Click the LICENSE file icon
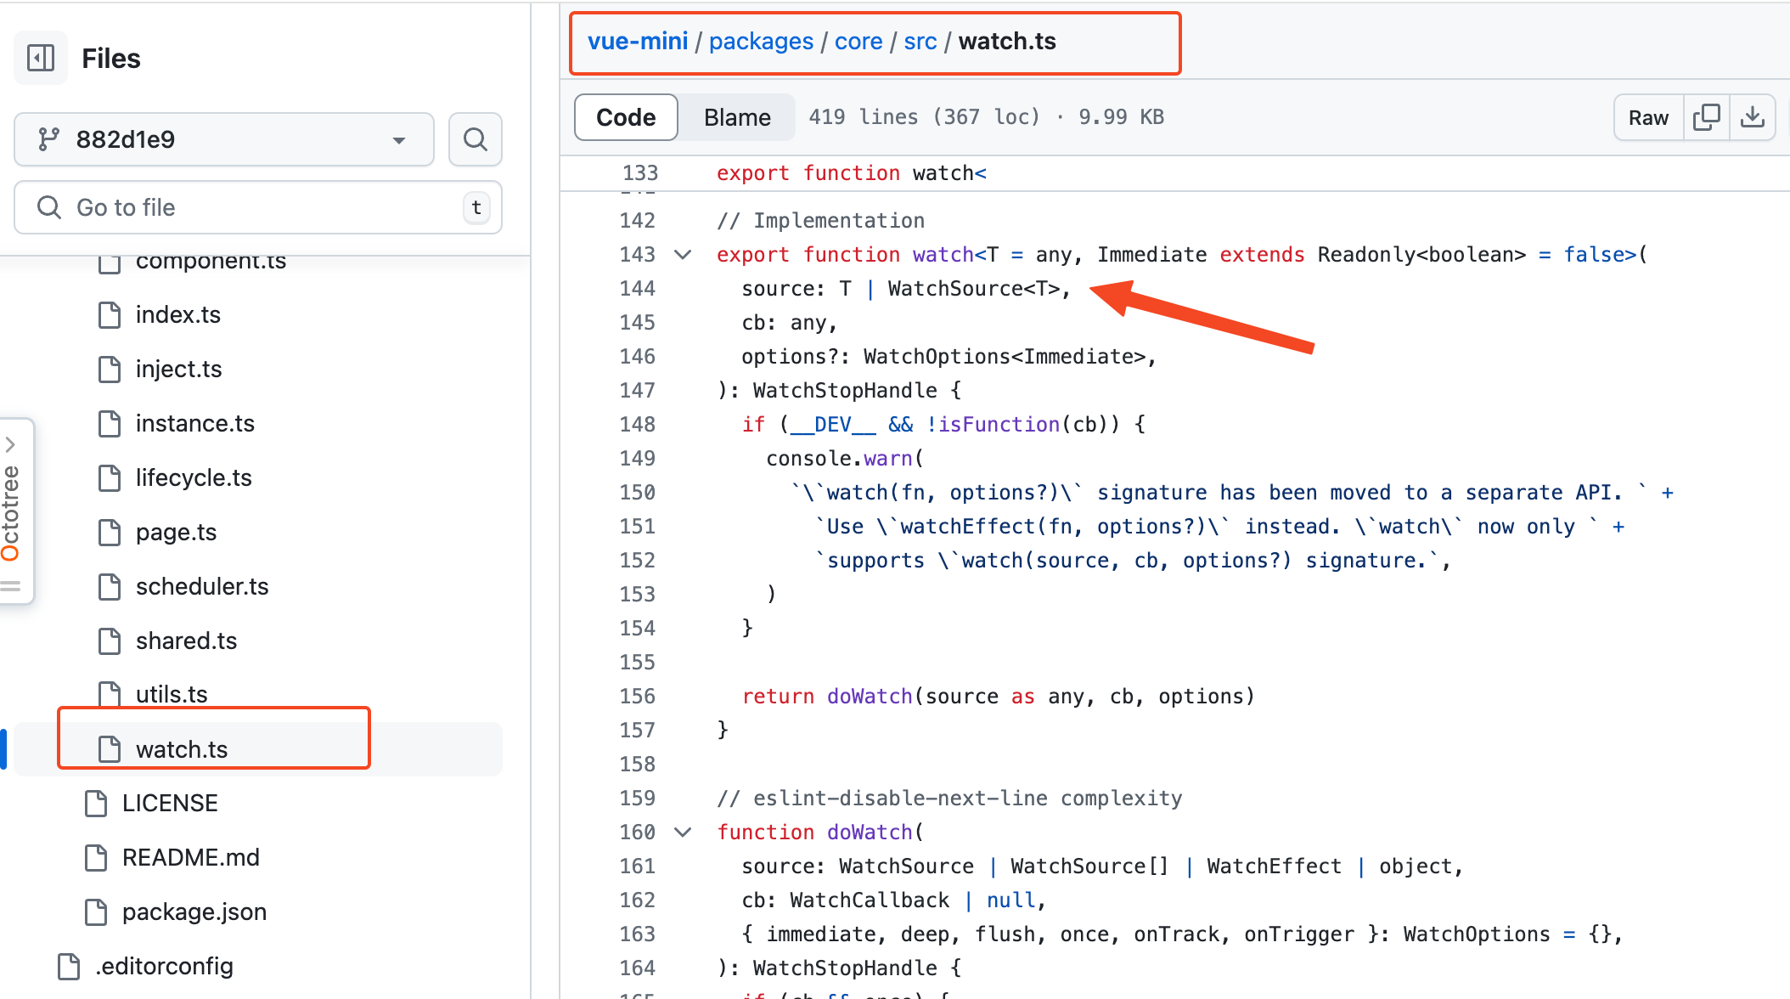The height and width of the screenshot is (999, 1790). point(96,804)
